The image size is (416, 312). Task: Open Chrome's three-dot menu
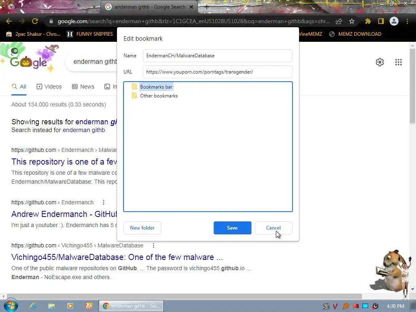click(x=407, y=21)
